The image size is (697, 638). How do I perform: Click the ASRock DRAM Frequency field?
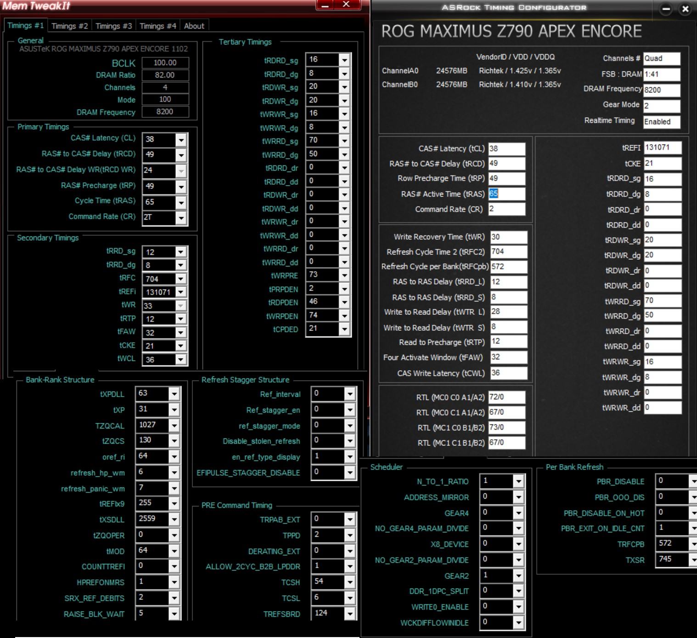662,90
